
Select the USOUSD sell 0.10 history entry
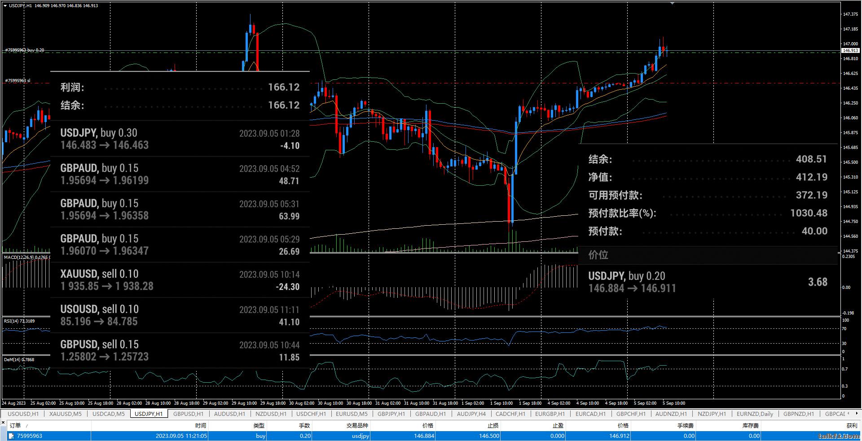coord(180,315)
